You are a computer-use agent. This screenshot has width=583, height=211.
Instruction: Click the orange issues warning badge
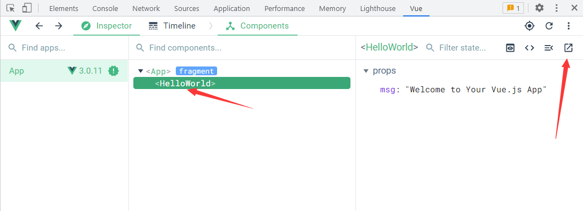(514, 8)
